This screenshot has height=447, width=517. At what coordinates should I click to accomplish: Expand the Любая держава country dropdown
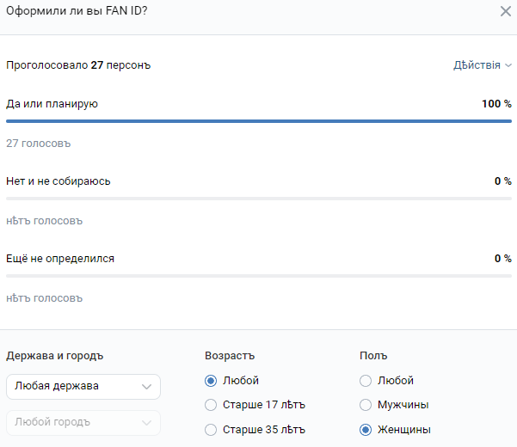[x=83, y=387]
